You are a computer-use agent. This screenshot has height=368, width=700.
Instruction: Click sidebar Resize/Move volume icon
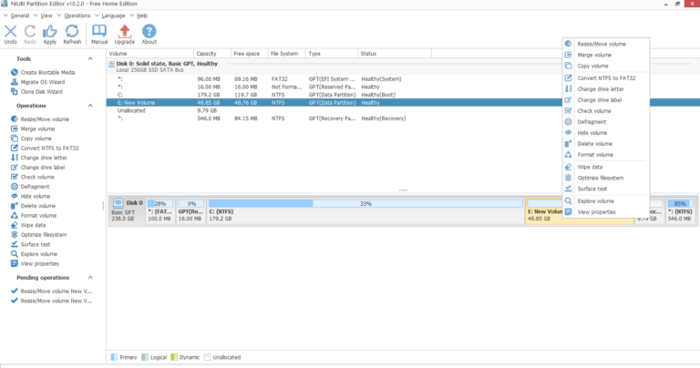tap(15, 119)
